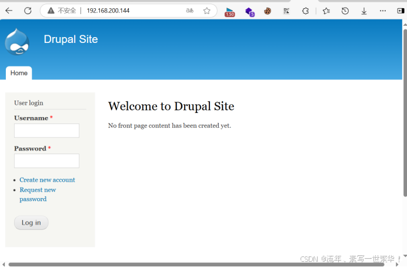Viewport: 407px width, 267px height.
Task: Click the Drupal Site title link
Action: [x=71, y=39]
